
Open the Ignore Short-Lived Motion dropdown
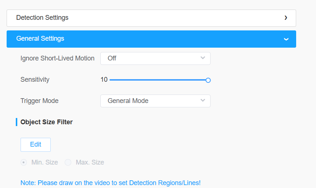[155, 59]
